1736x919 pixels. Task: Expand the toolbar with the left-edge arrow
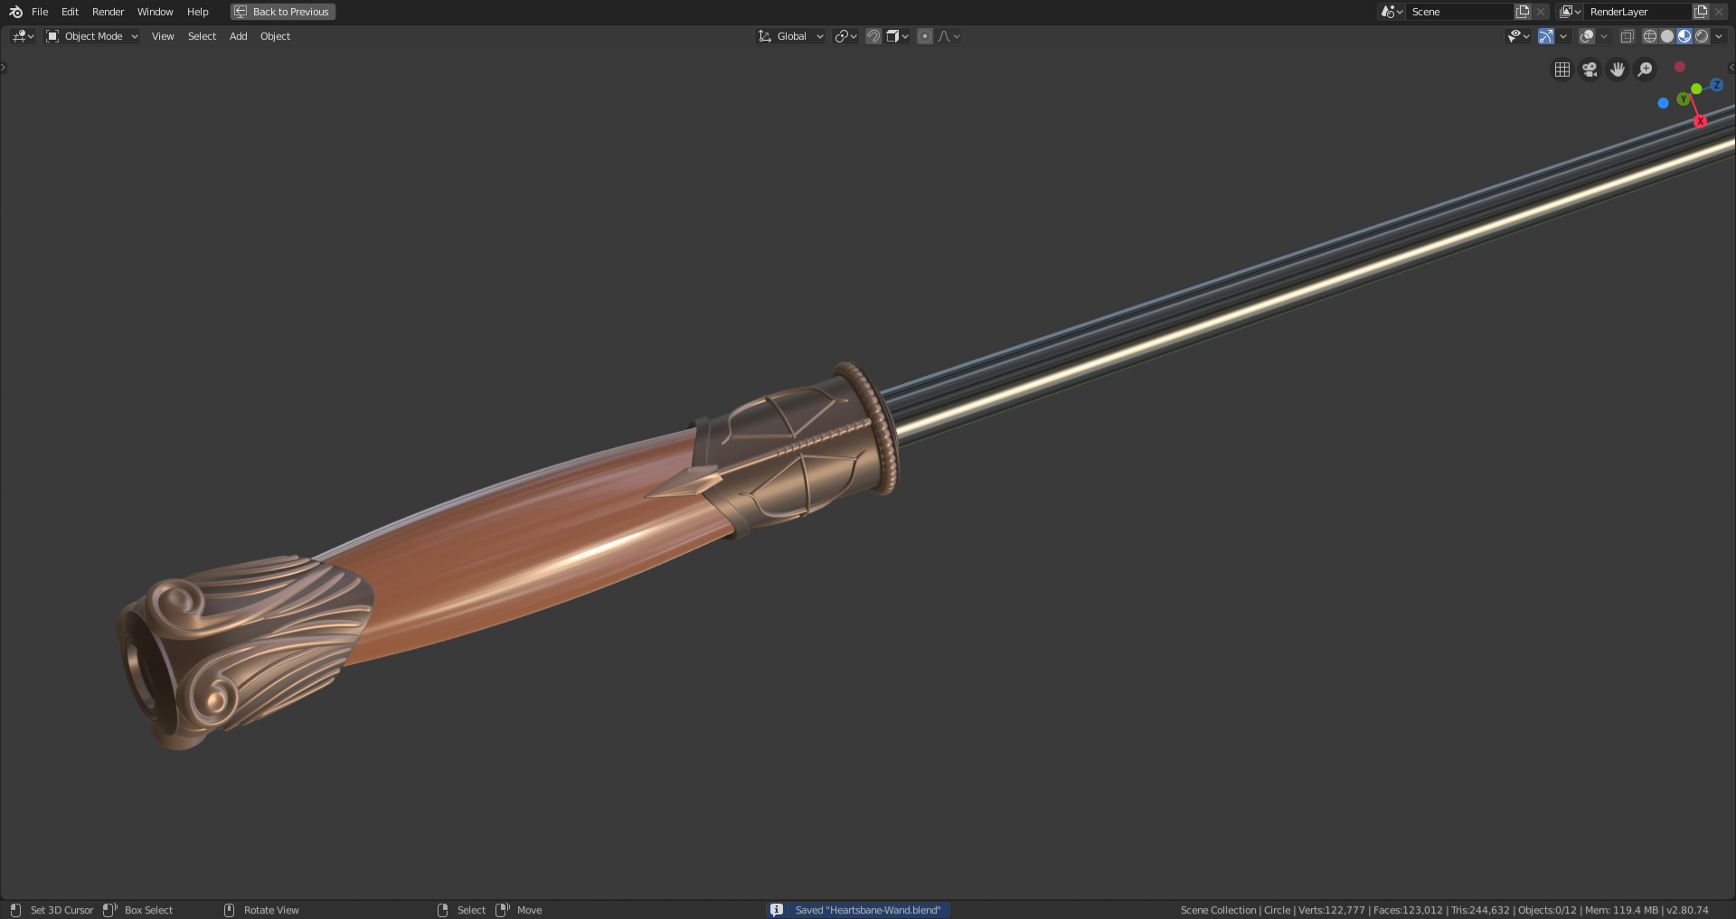4,67
